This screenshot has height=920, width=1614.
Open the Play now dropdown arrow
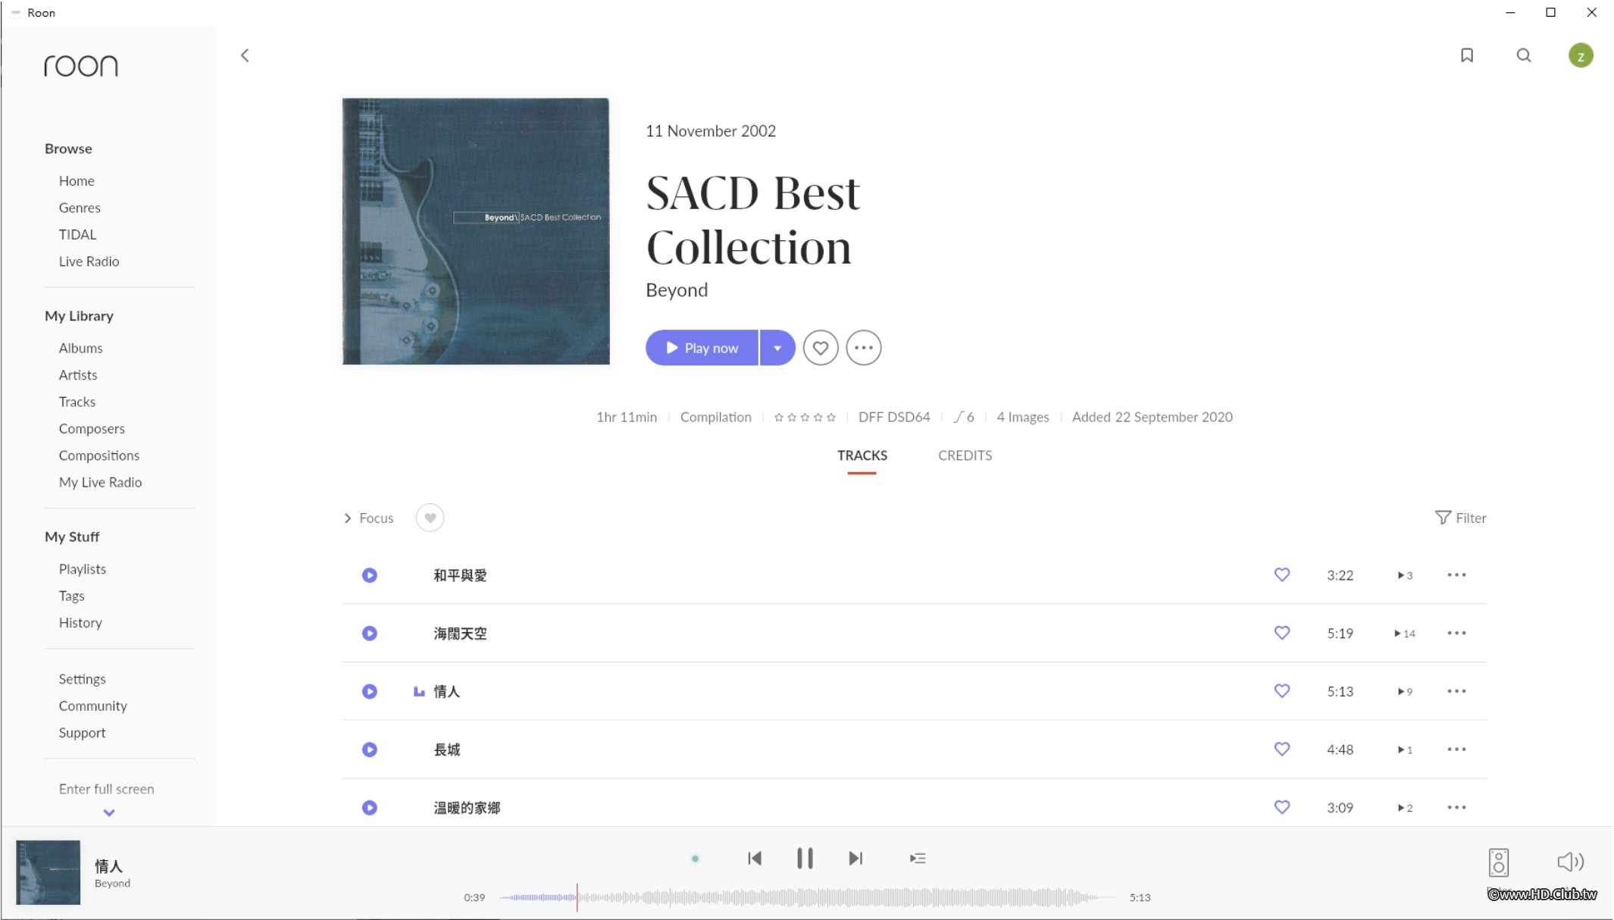777,348
